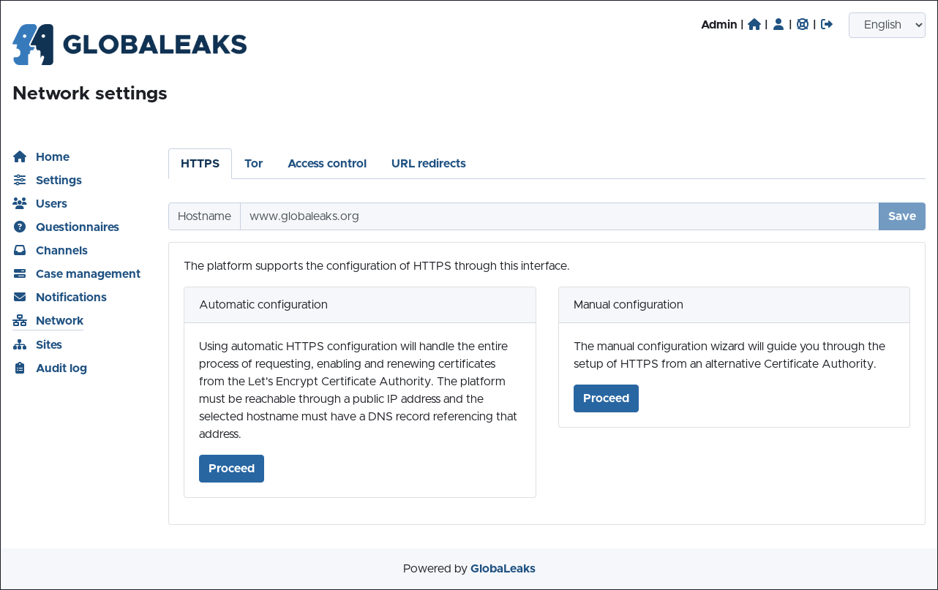Click the Audit log clipboard icon

point(20,368)
